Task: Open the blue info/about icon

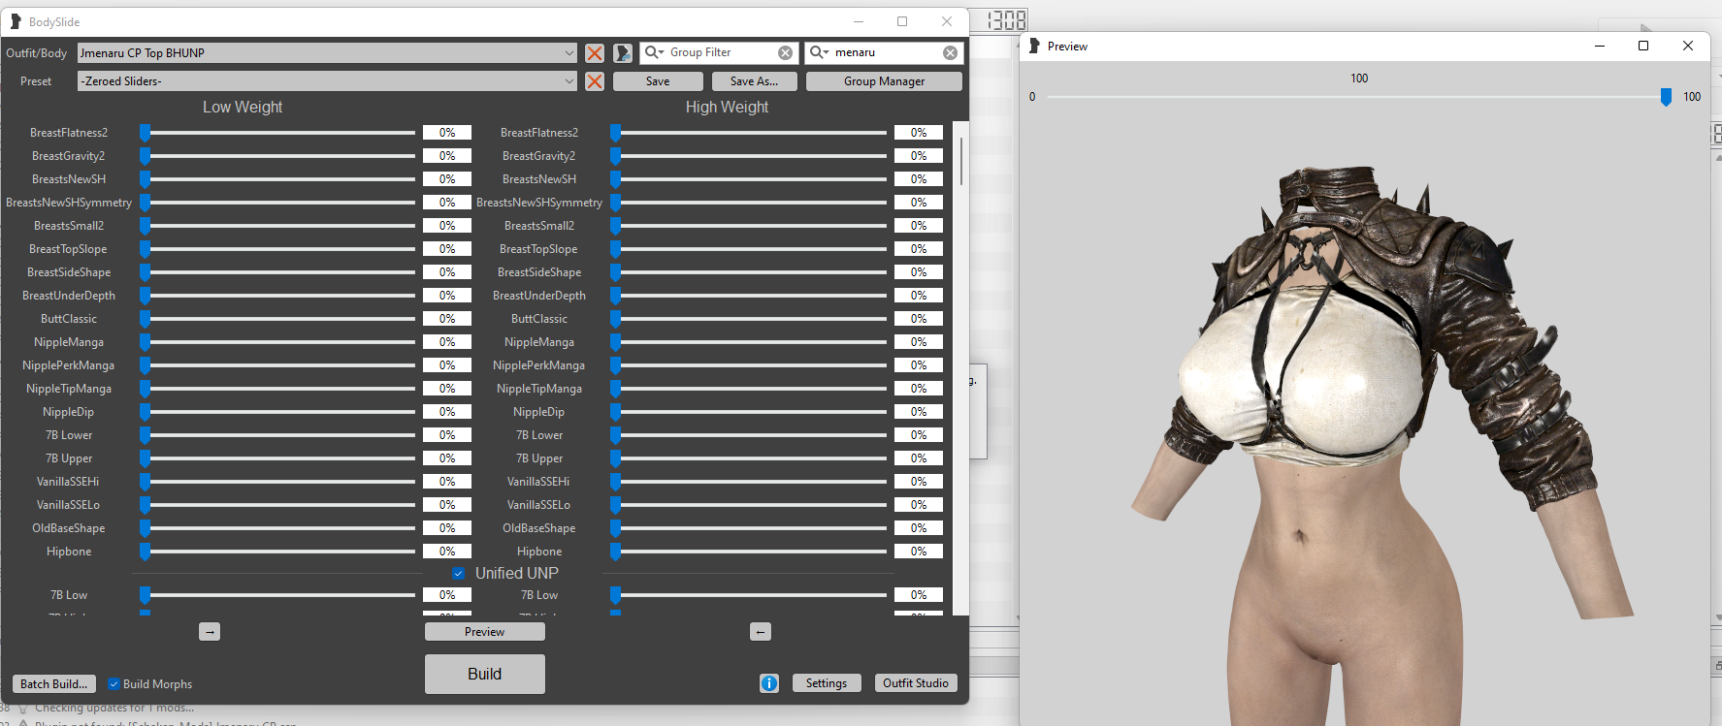Action: (x=769, y=683)
